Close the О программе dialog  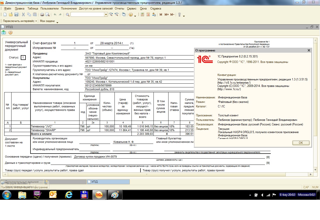(309, 50)
